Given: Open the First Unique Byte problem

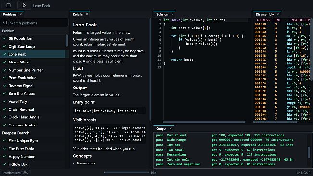Looking at the screenshot, I should 33,141.
